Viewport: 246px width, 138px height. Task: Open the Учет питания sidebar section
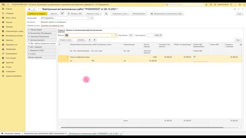(11, 58)
